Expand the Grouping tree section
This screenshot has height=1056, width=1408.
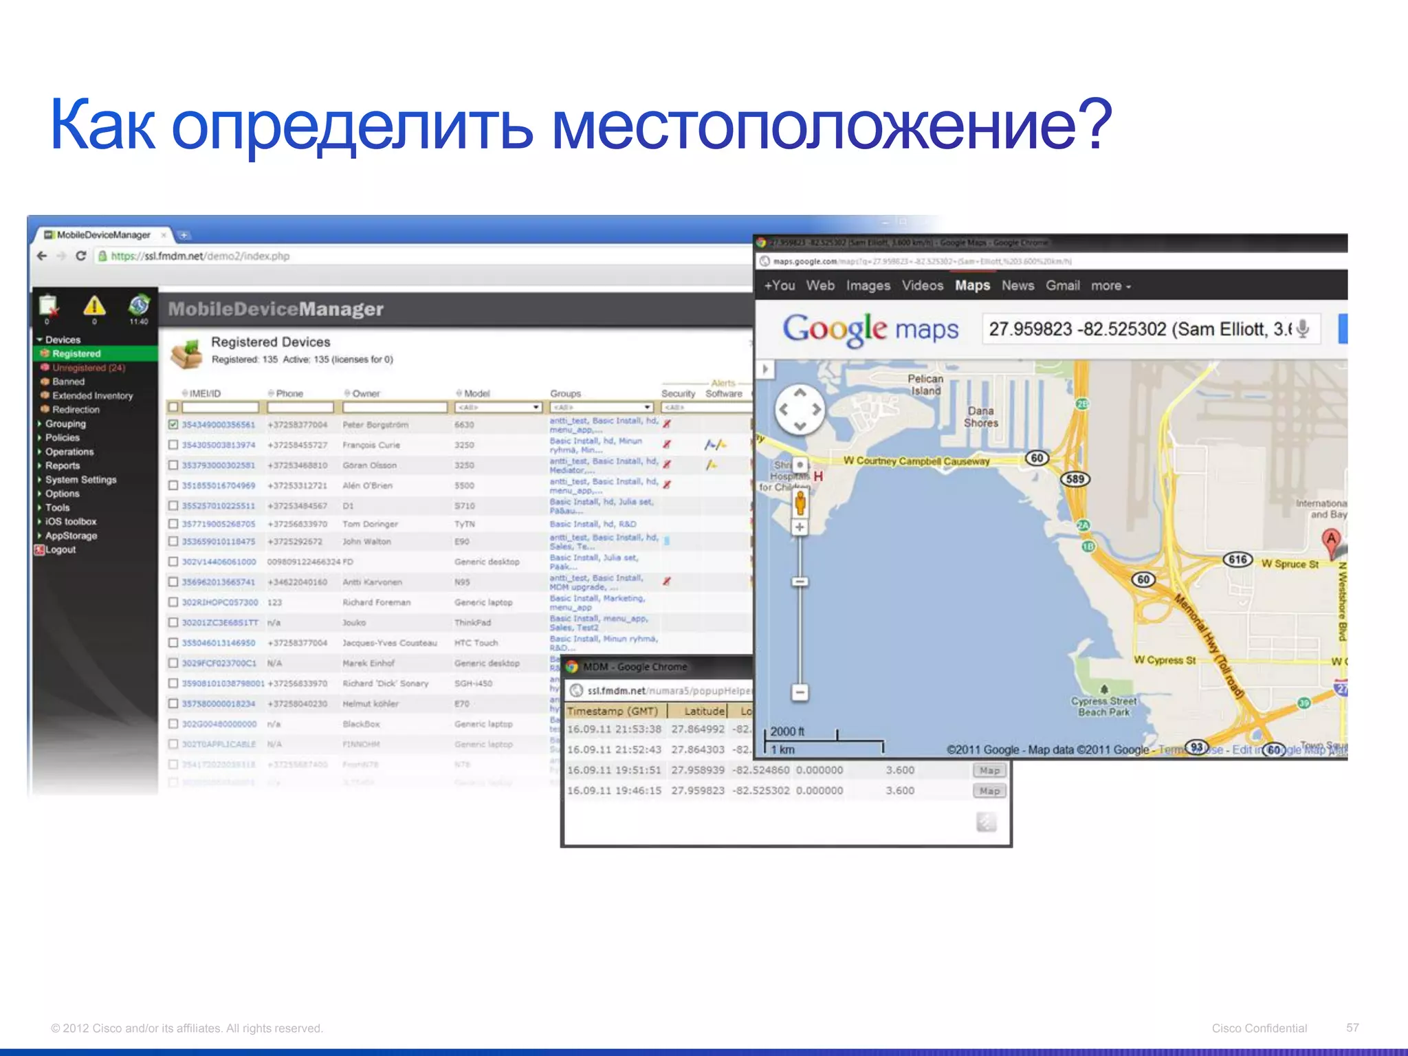[x=65, y=424]
